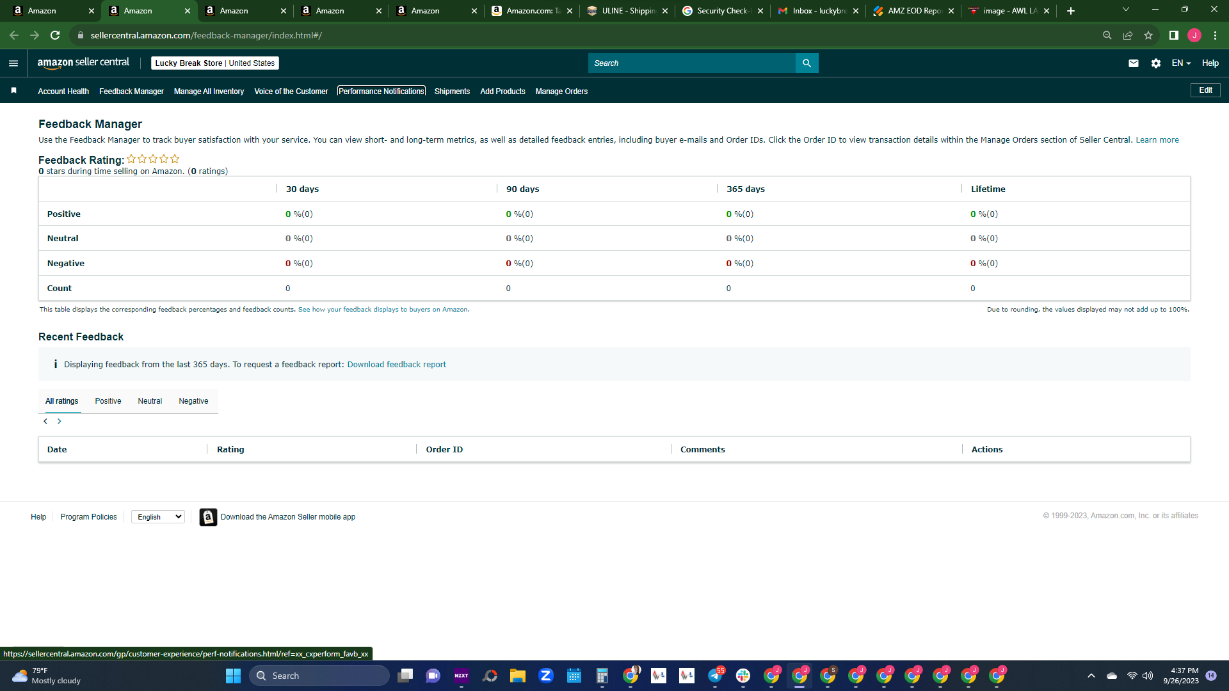This screenshot has height=691, width=1229.
Task: Close the image - AWL LA browser tab
Action: click(x=1047, y=11)
